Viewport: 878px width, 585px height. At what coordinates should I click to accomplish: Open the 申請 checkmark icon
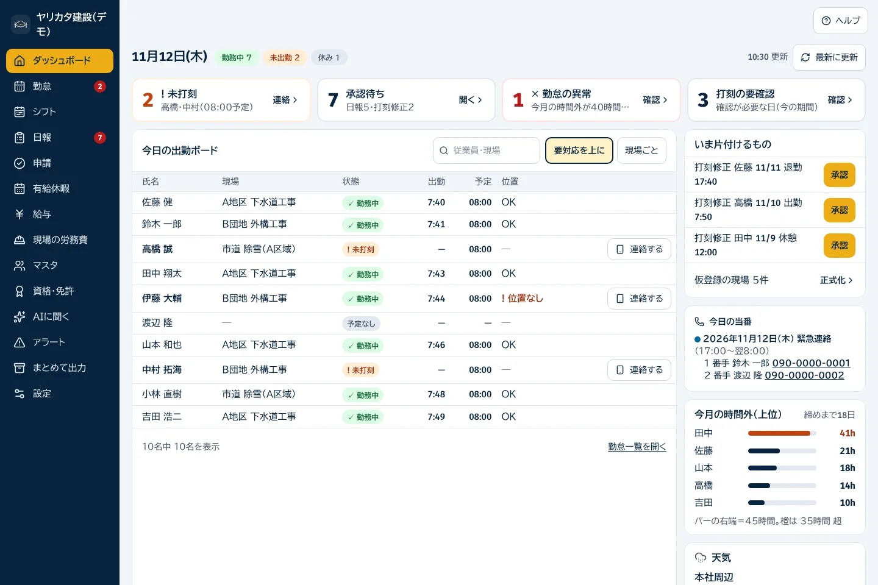coord(20,163)
